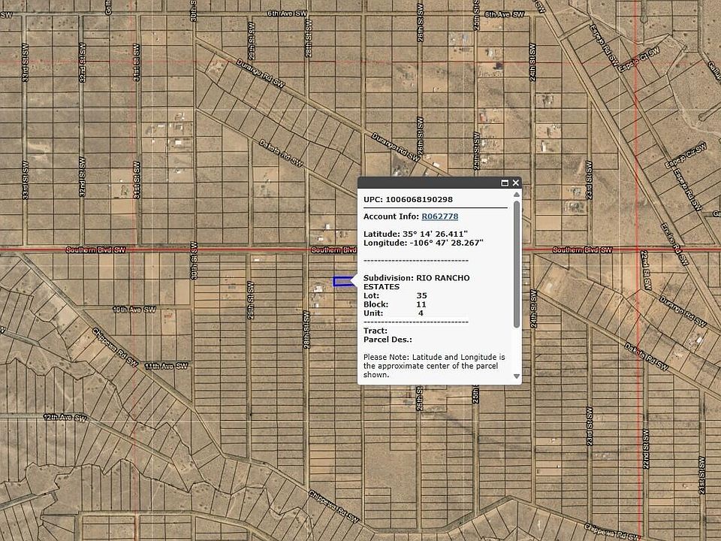The width and height of the screenshot is (721, 541).
Task: Click the popup scroll up arrow
Action: point(516,195)
